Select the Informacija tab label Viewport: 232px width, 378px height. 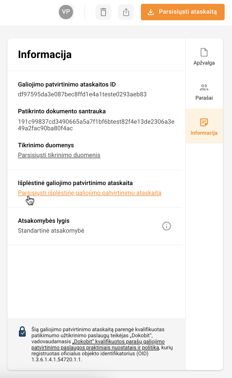pyautogui.click(x=204, y=133)
